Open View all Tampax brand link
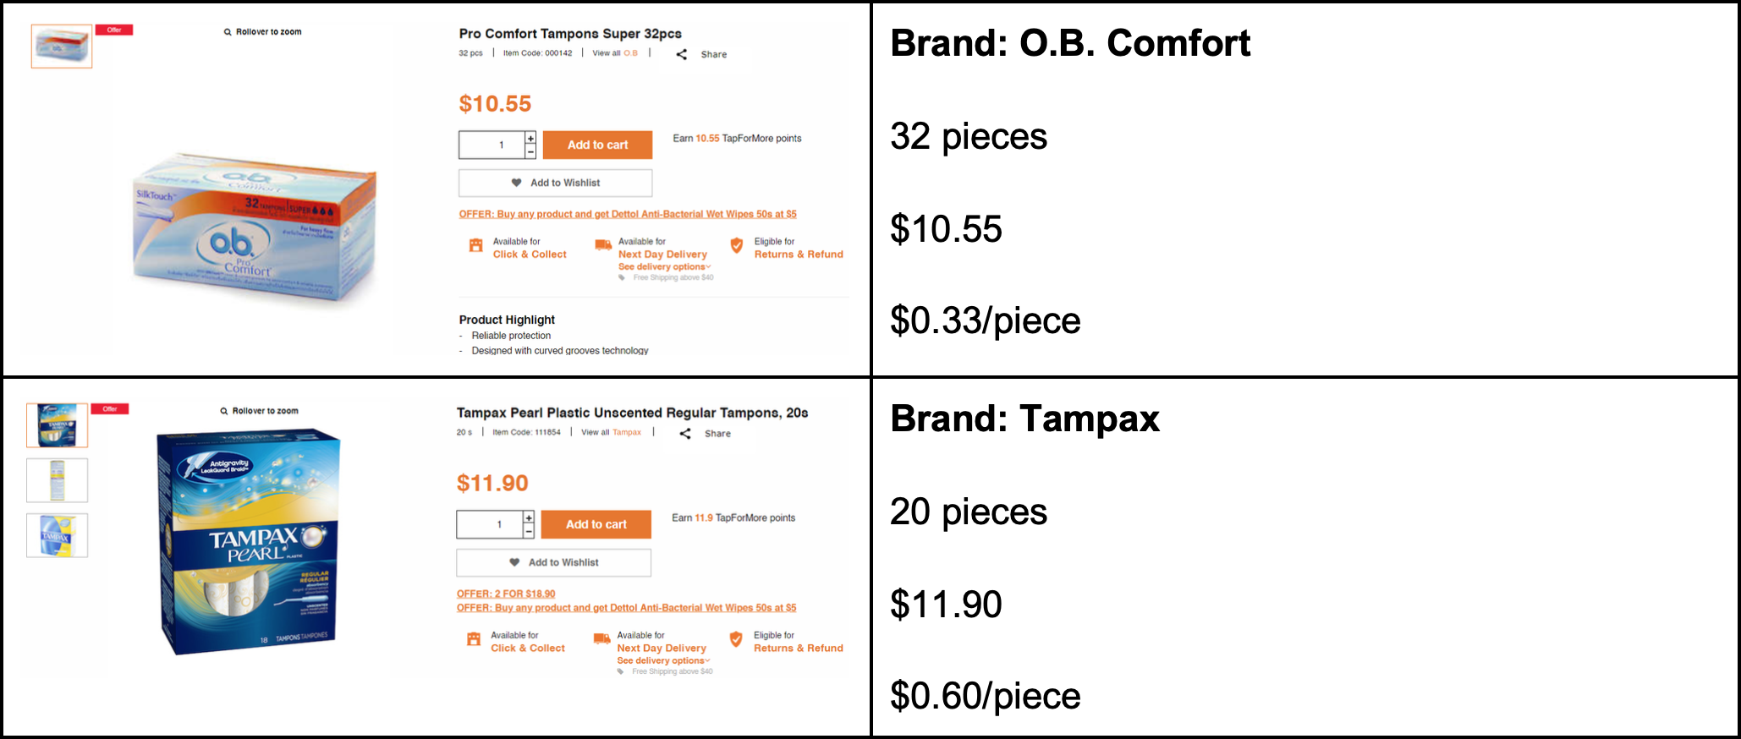Viewport: 1741px width, 739px height. [627, 432]
